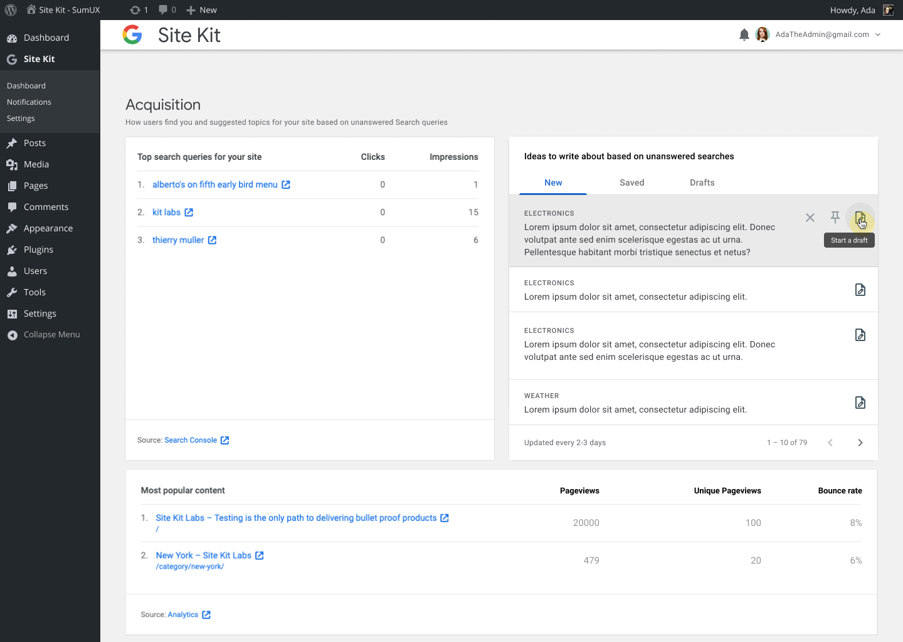Dismiss the first Electronics idea with X

point(810,218)
